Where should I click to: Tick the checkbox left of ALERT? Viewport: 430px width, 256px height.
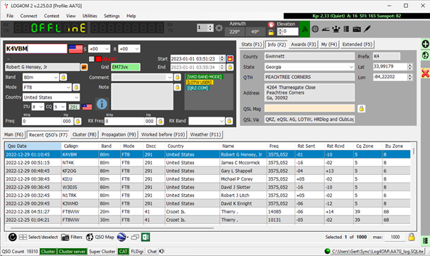91,59
